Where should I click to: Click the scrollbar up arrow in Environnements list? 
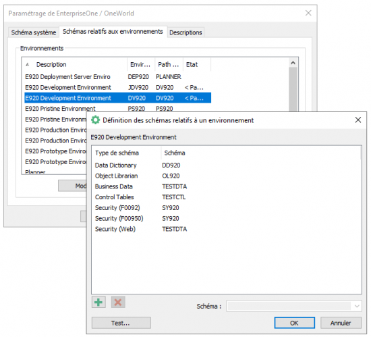coord(293,63)
